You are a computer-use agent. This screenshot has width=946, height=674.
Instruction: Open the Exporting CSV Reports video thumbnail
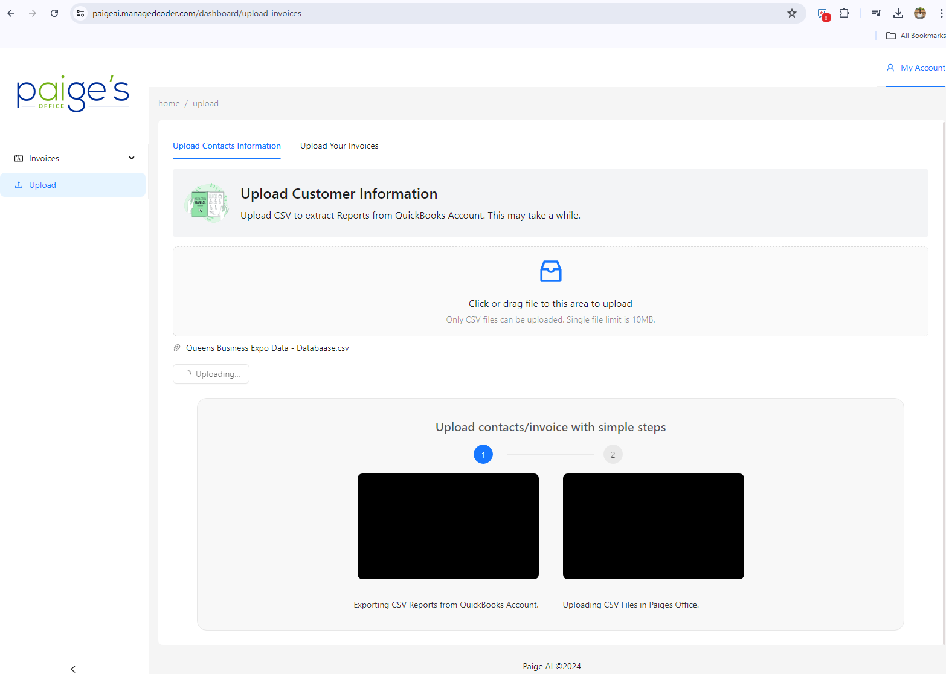[448, 526]
